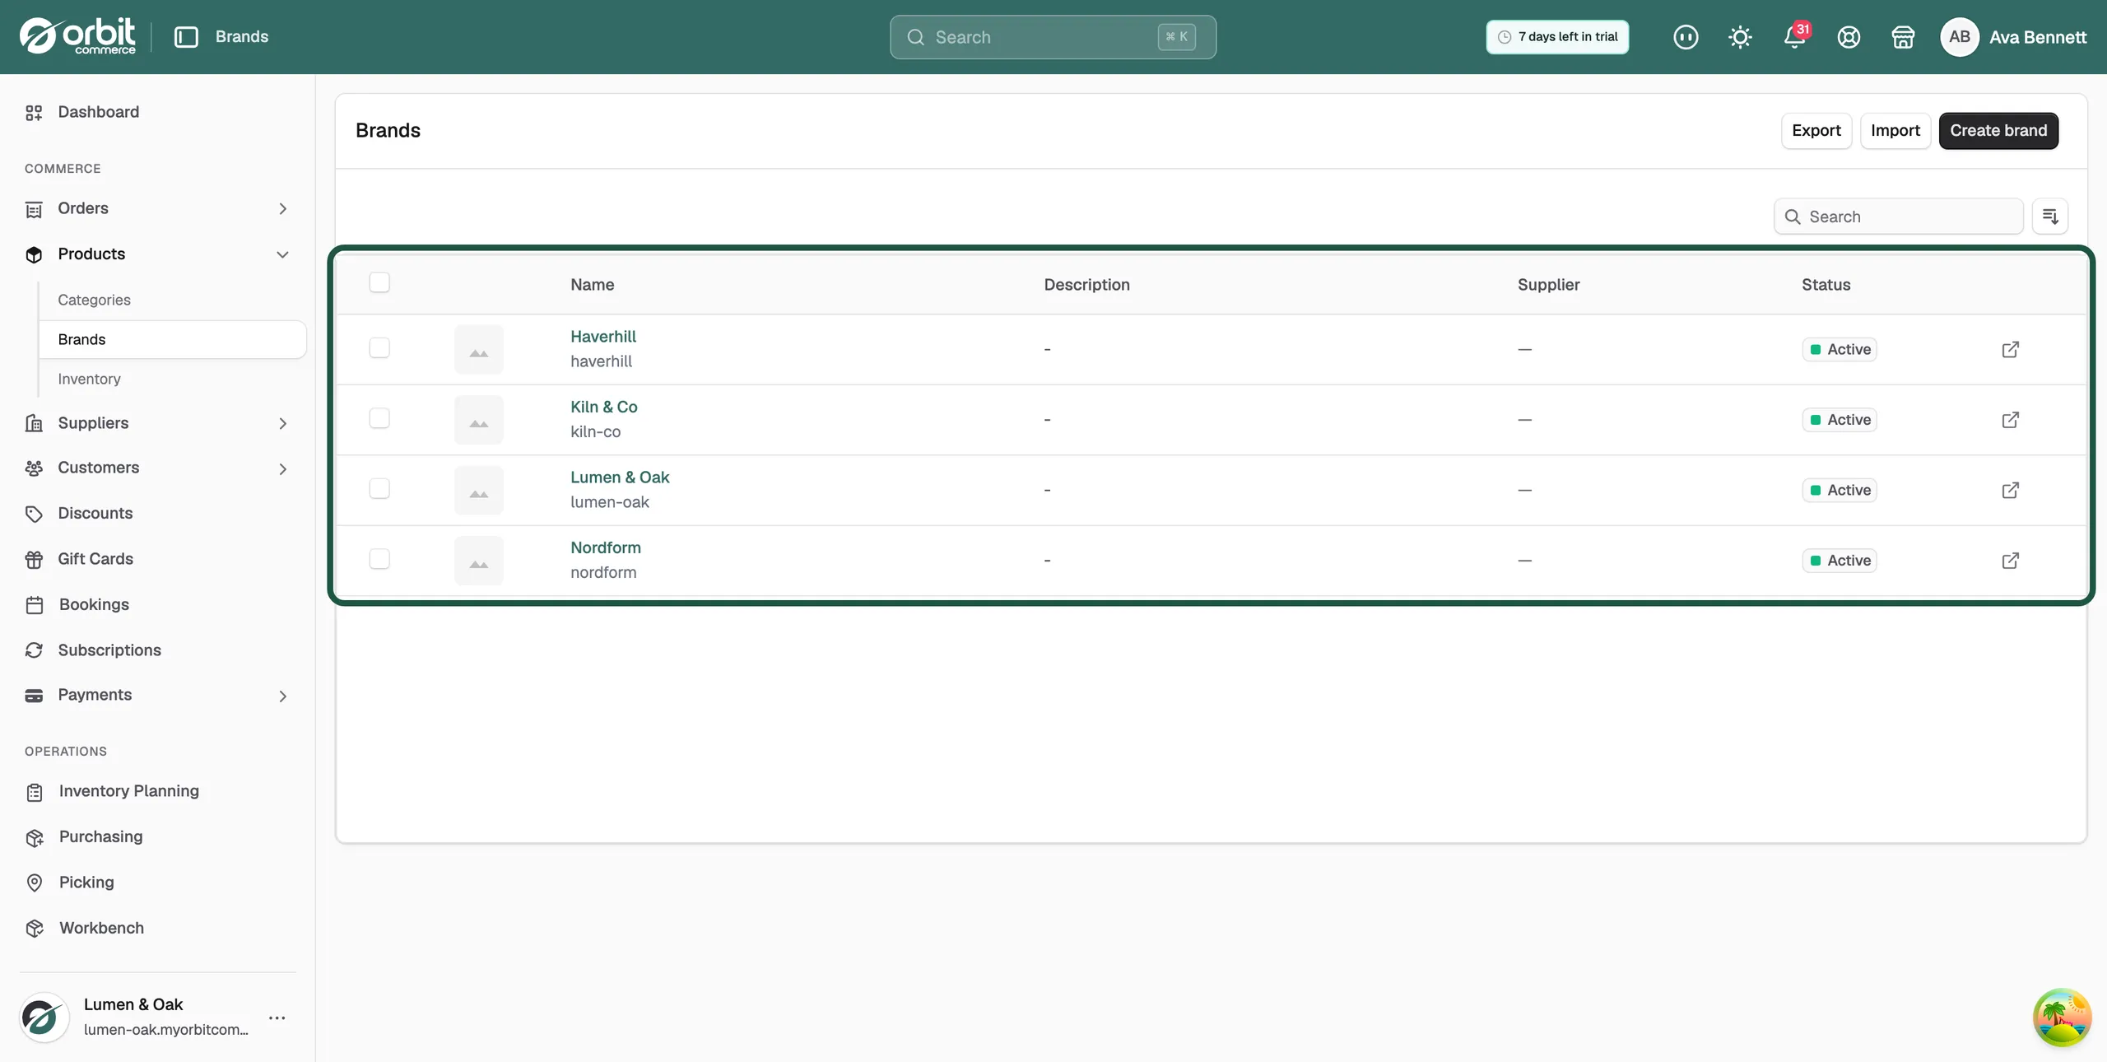Collapse the Products menu chevron
2107x1062 pixels.
coord(282,254)
